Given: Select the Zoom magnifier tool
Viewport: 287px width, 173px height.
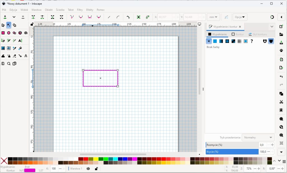Looking at the screenshot, I should (9, 64).
